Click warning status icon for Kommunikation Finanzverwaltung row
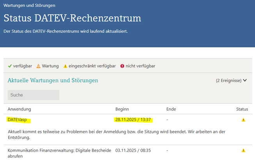The width and height of the screenshot is (255, 165). coord(243,151)
